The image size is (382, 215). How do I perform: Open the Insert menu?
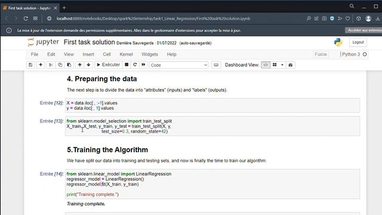tap(88, 54)
